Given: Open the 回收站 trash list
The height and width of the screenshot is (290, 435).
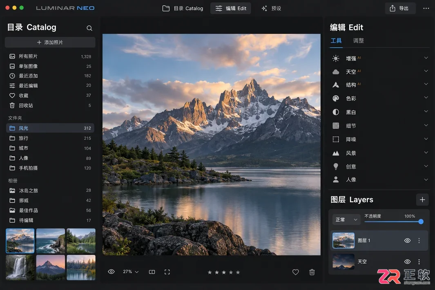Looking at the screenshot, I should [50, 105].
